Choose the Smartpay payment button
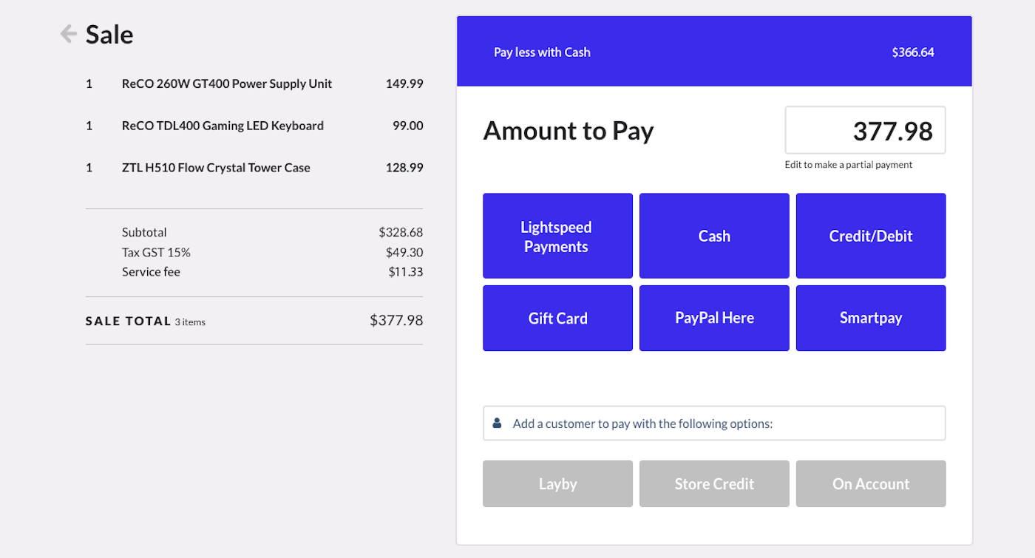 [x=871, y=319]
